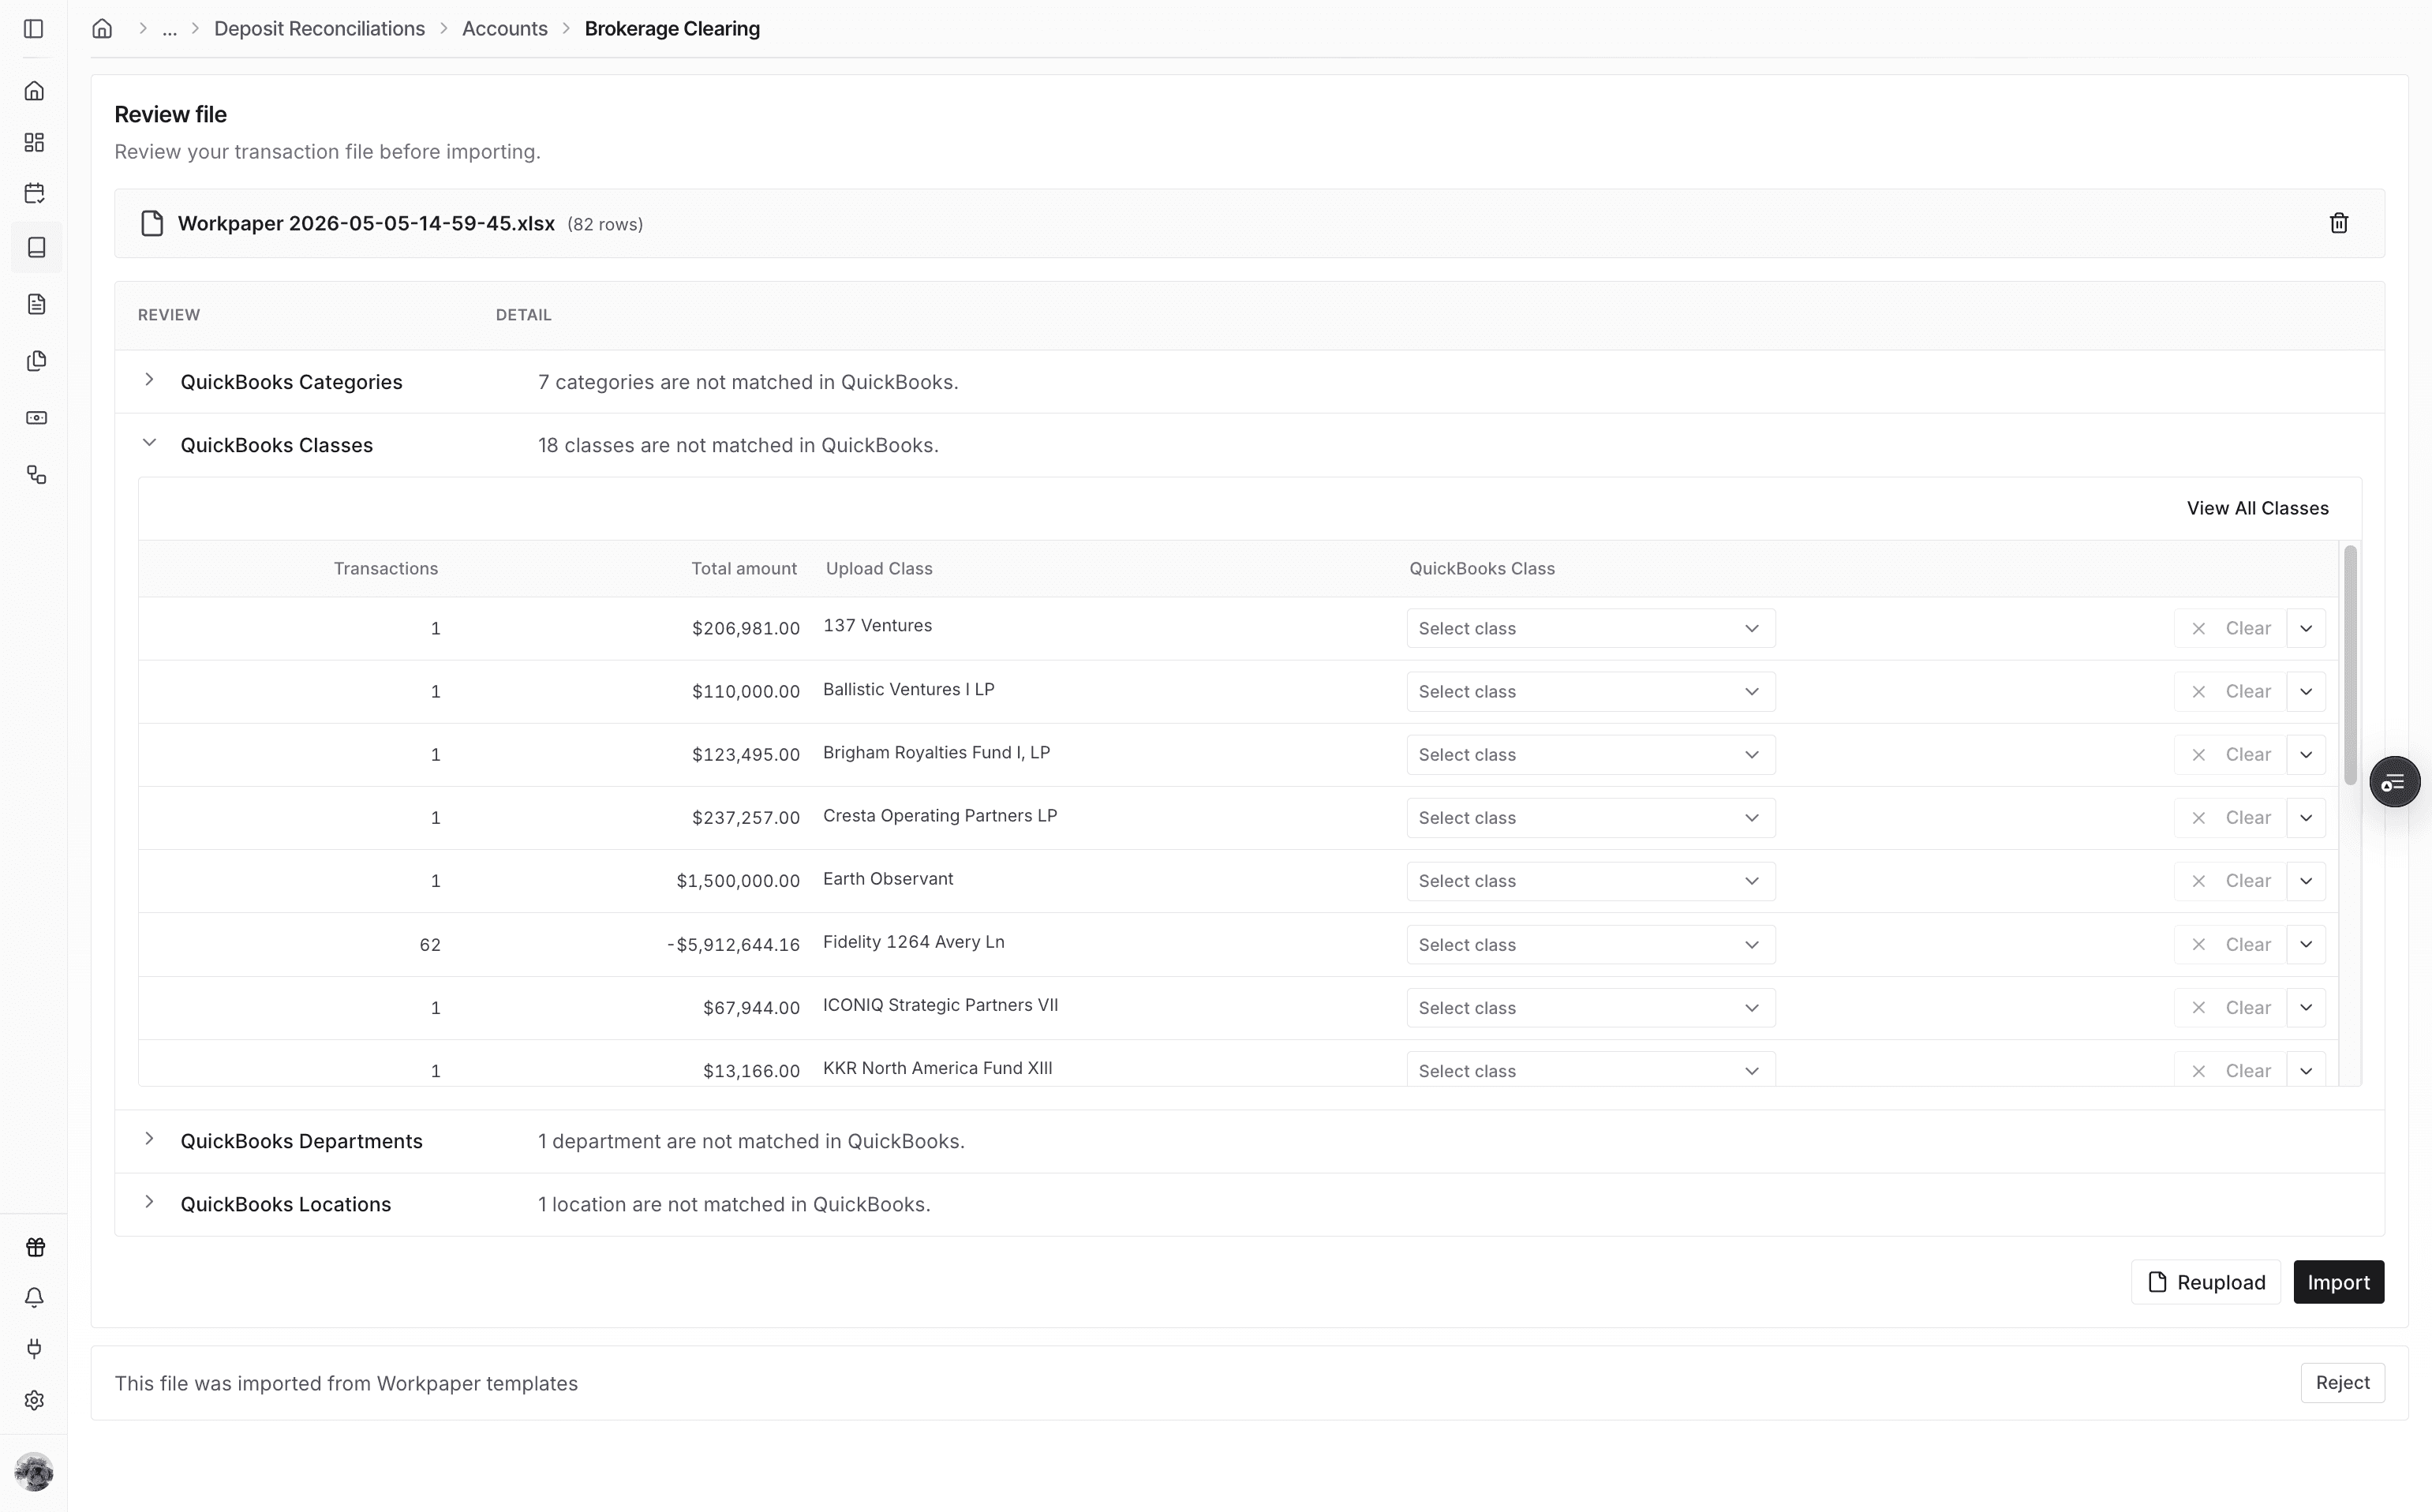Open Select class dropdown for 137 Ventures

(x=1590, y=628)
